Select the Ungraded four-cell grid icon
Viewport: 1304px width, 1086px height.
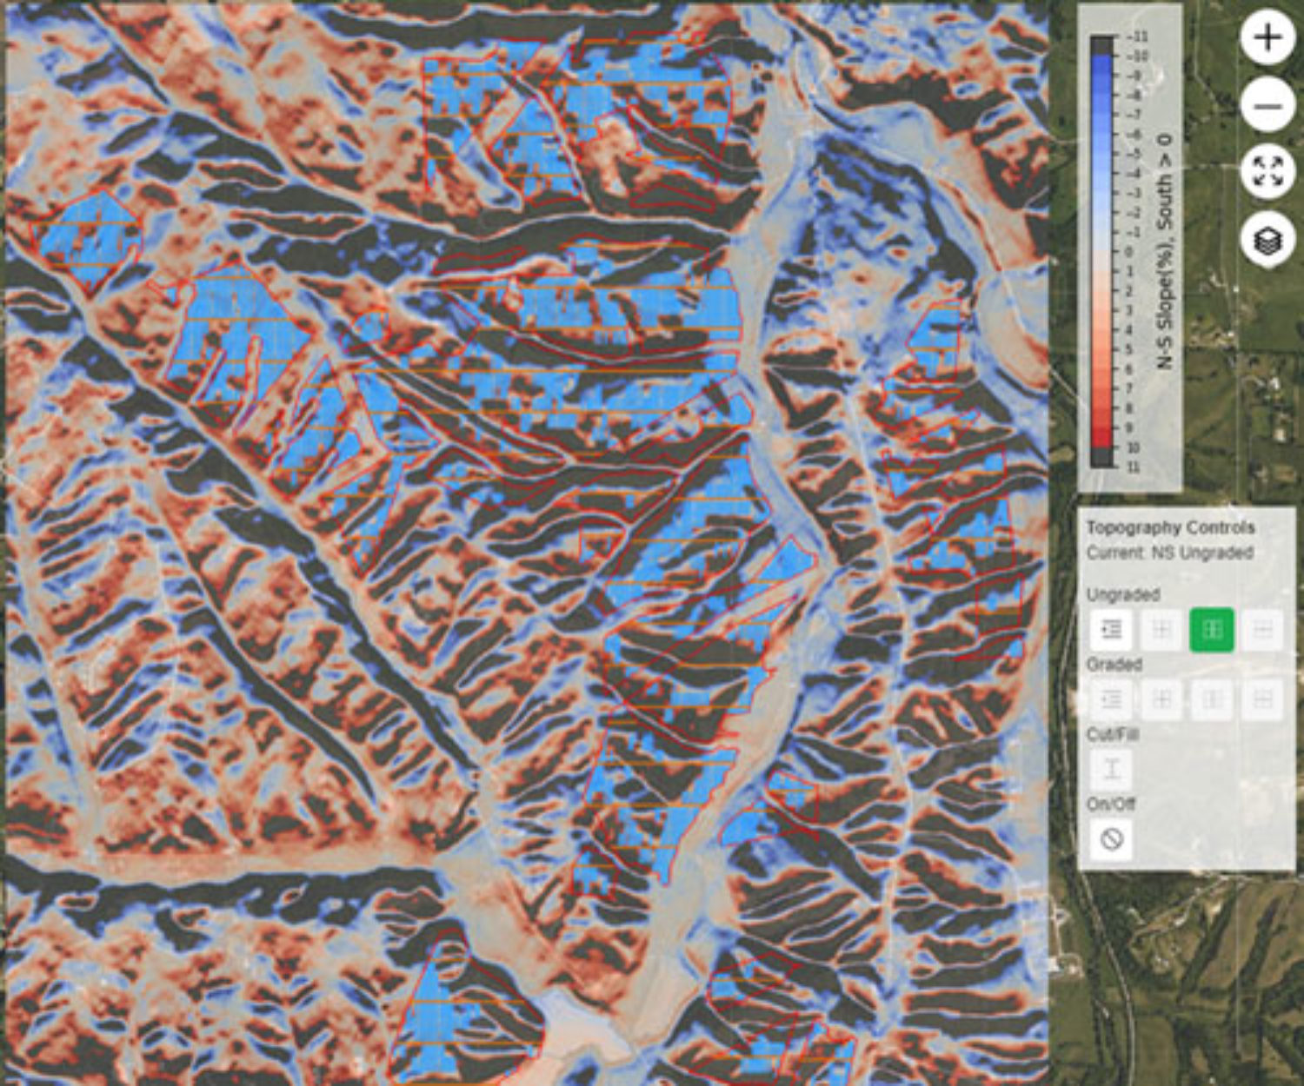coord(1161,629)
